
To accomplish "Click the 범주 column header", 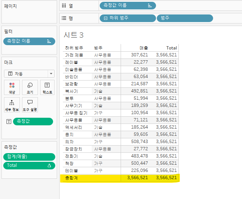I will coord(98,48).
